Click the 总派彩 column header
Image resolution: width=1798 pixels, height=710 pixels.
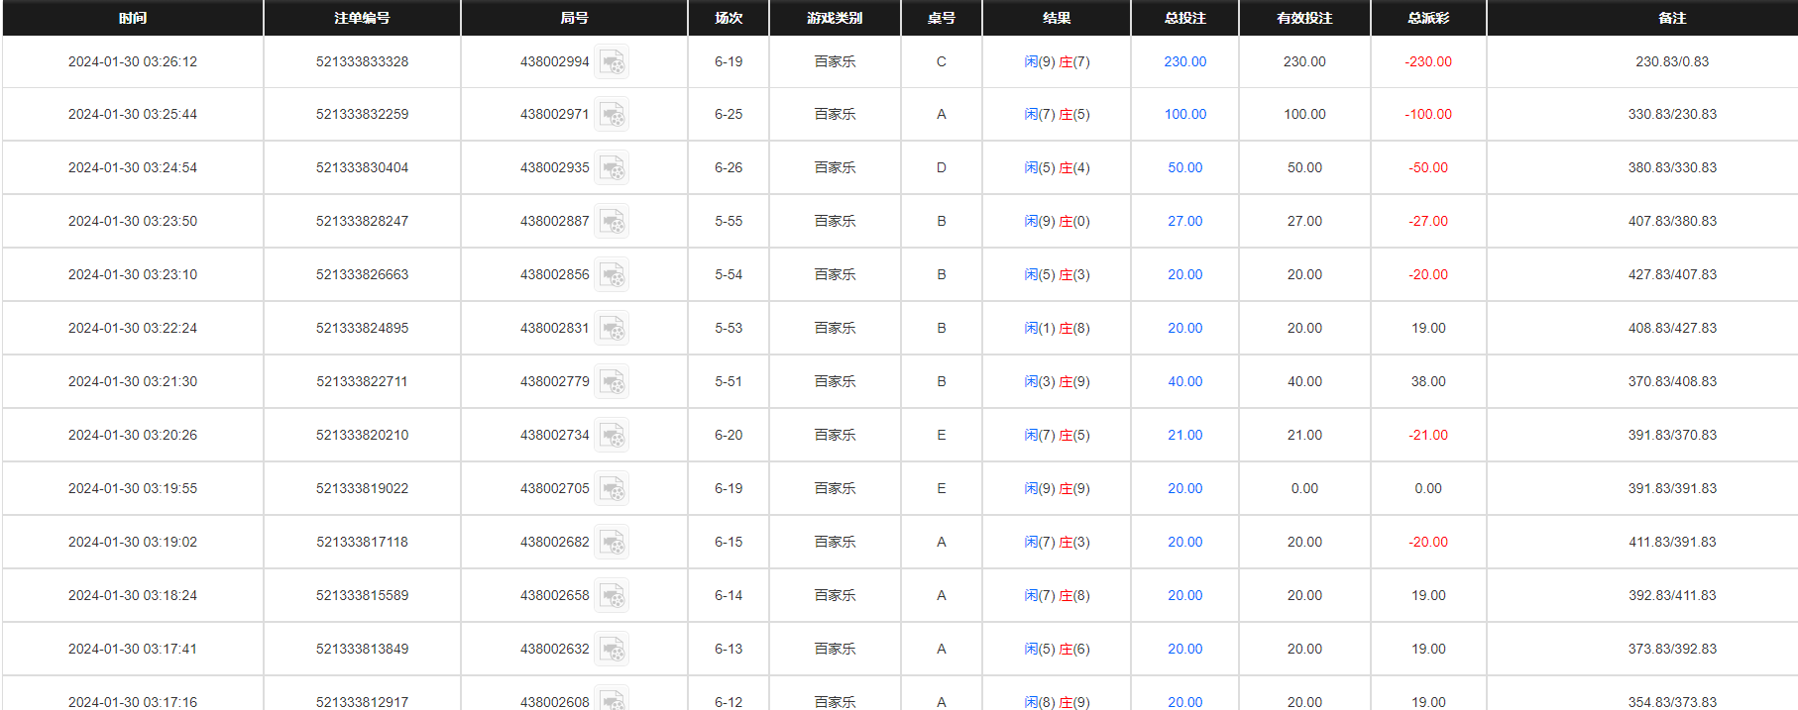click(x=1427, y=18)
